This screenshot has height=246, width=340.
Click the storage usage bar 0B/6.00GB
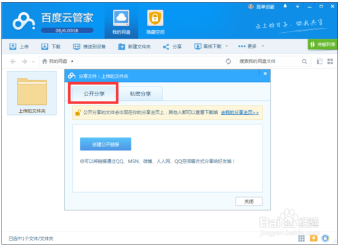point(67,30)
